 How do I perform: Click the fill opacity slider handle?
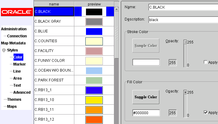185,92
